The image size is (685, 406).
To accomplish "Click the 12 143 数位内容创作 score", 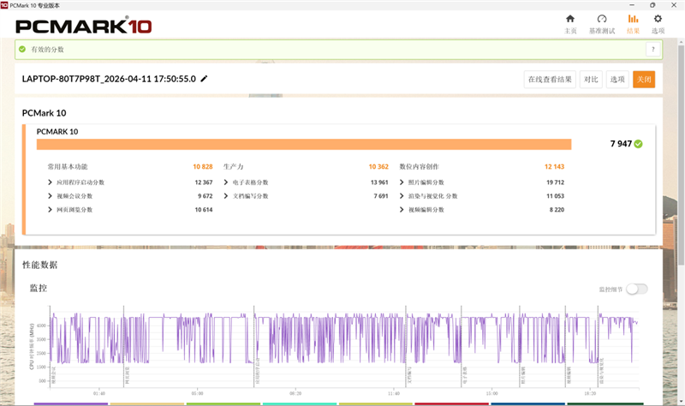I will [554, 166].
